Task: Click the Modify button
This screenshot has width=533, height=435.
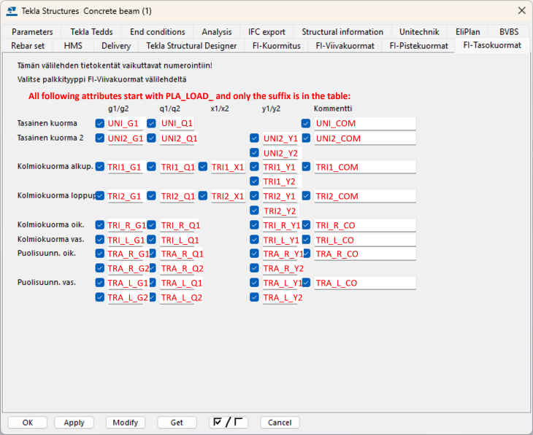Action: (126, 423)
